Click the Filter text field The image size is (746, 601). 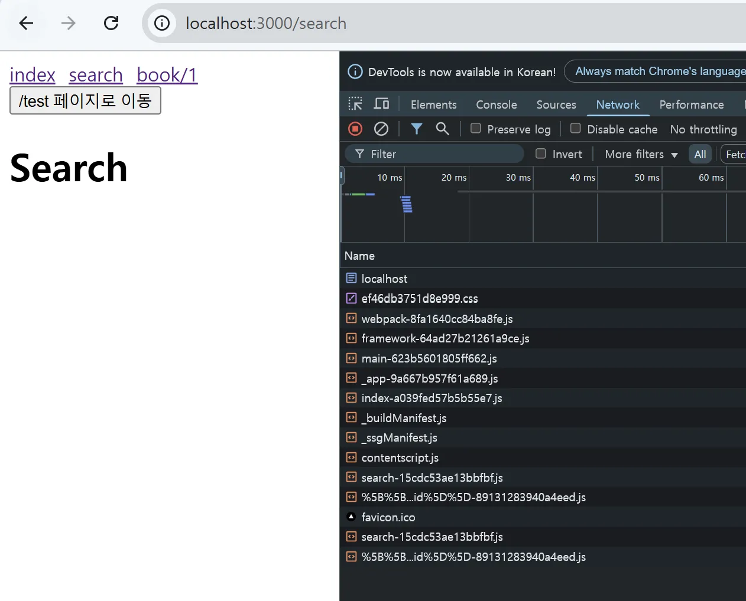click(x=434, y=154)
